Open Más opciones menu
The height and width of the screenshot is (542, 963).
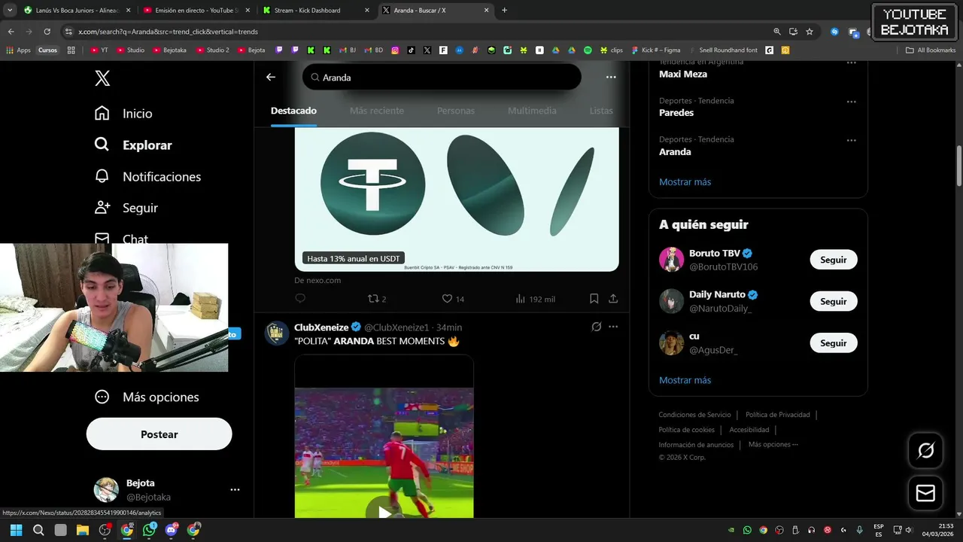(x=147, y=397)
